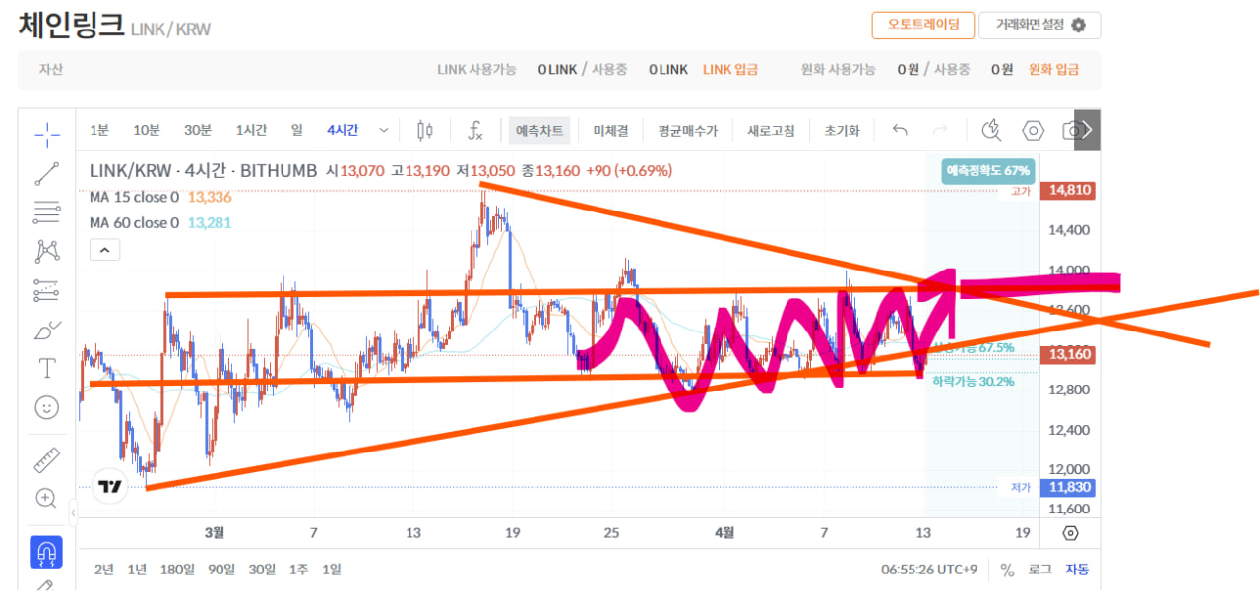The width and height of the screenshot is (1260, 602).
Task: Click the 오토트레이딩 button
Action: click(922, 25)
